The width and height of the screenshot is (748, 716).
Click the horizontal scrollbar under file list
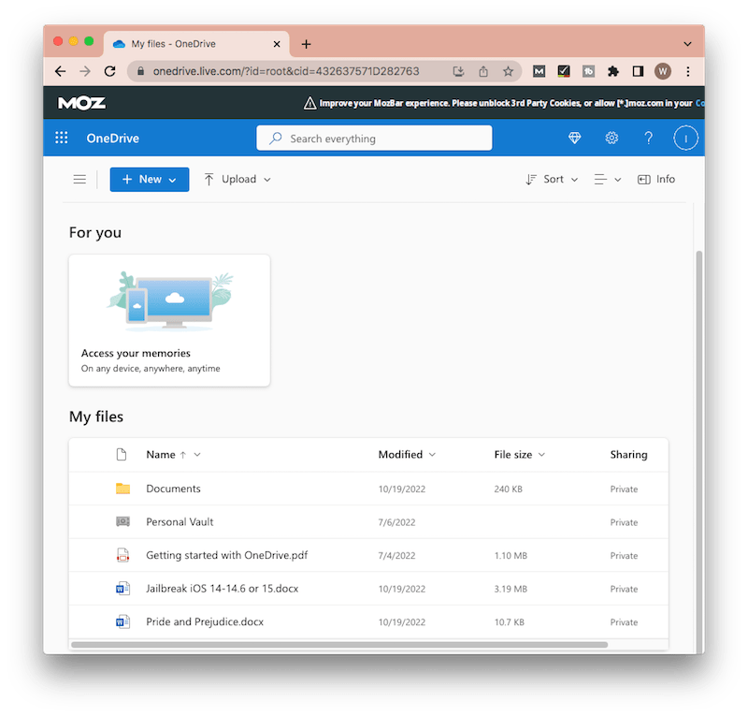click(x=339, y=644)
